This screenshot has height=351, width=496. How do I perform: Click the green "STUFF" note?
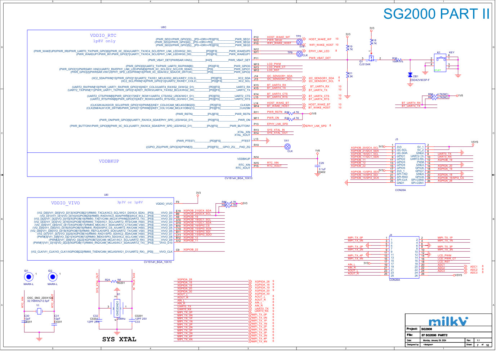[x=438, y=70]
